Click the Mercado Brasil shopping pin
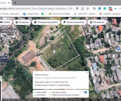Screen dimensions: 121x101 [118, 49]
